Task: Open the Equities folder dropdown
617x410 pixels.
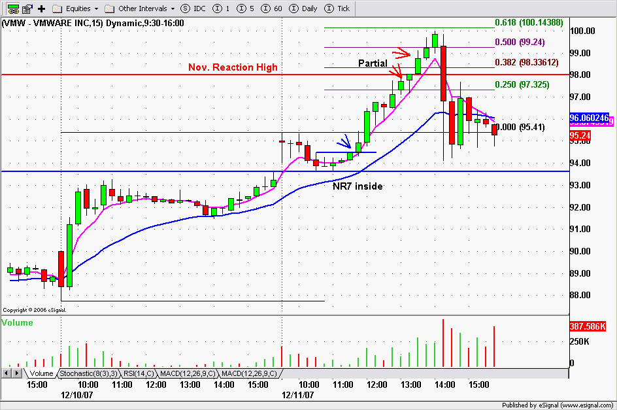Action: 75,9
